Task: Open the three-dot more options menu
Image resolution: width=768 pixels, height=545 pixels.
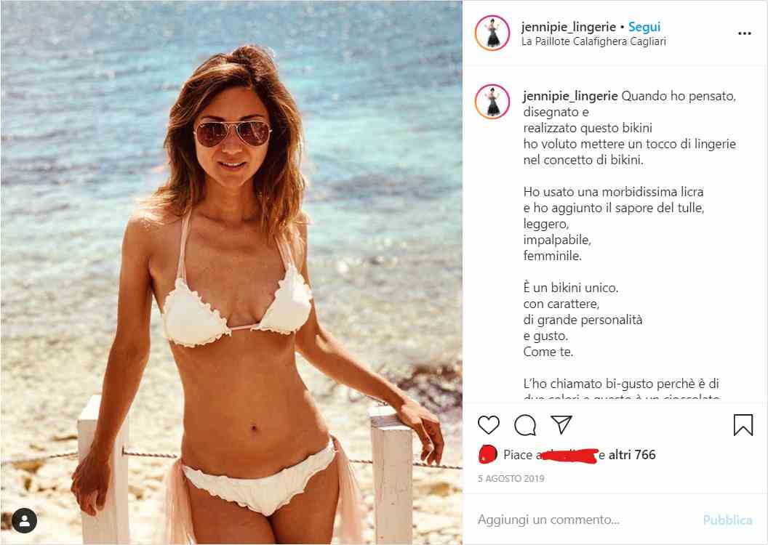Action: click(x=745, y=33)
